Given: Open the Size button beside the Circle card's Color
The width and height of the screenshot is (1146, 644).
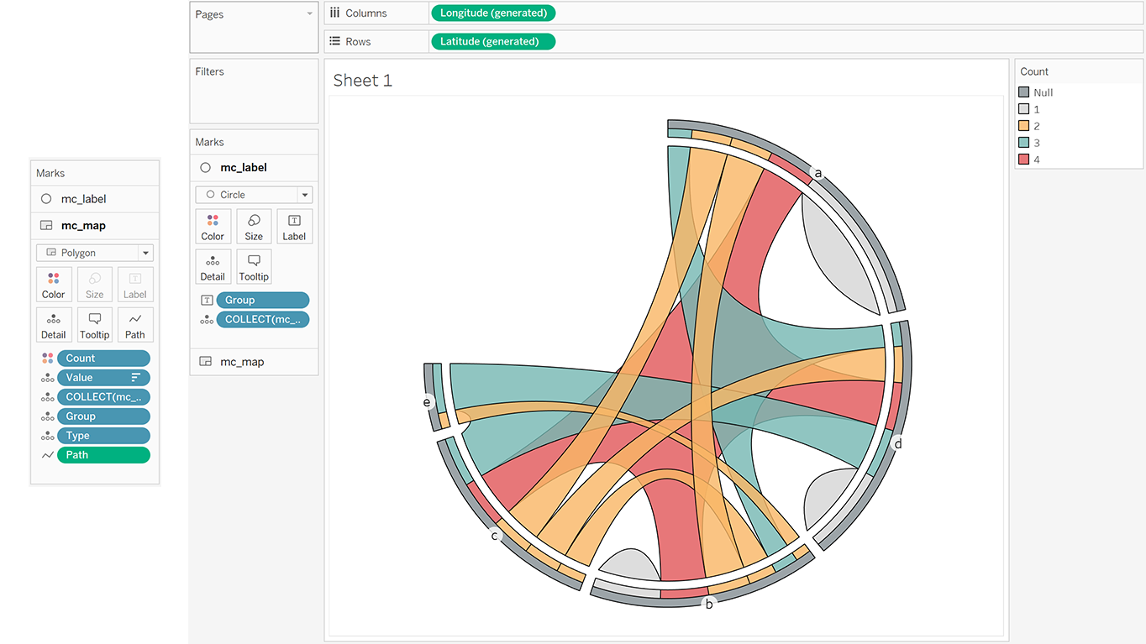Looking at the screenshot, I should point(254,227).
